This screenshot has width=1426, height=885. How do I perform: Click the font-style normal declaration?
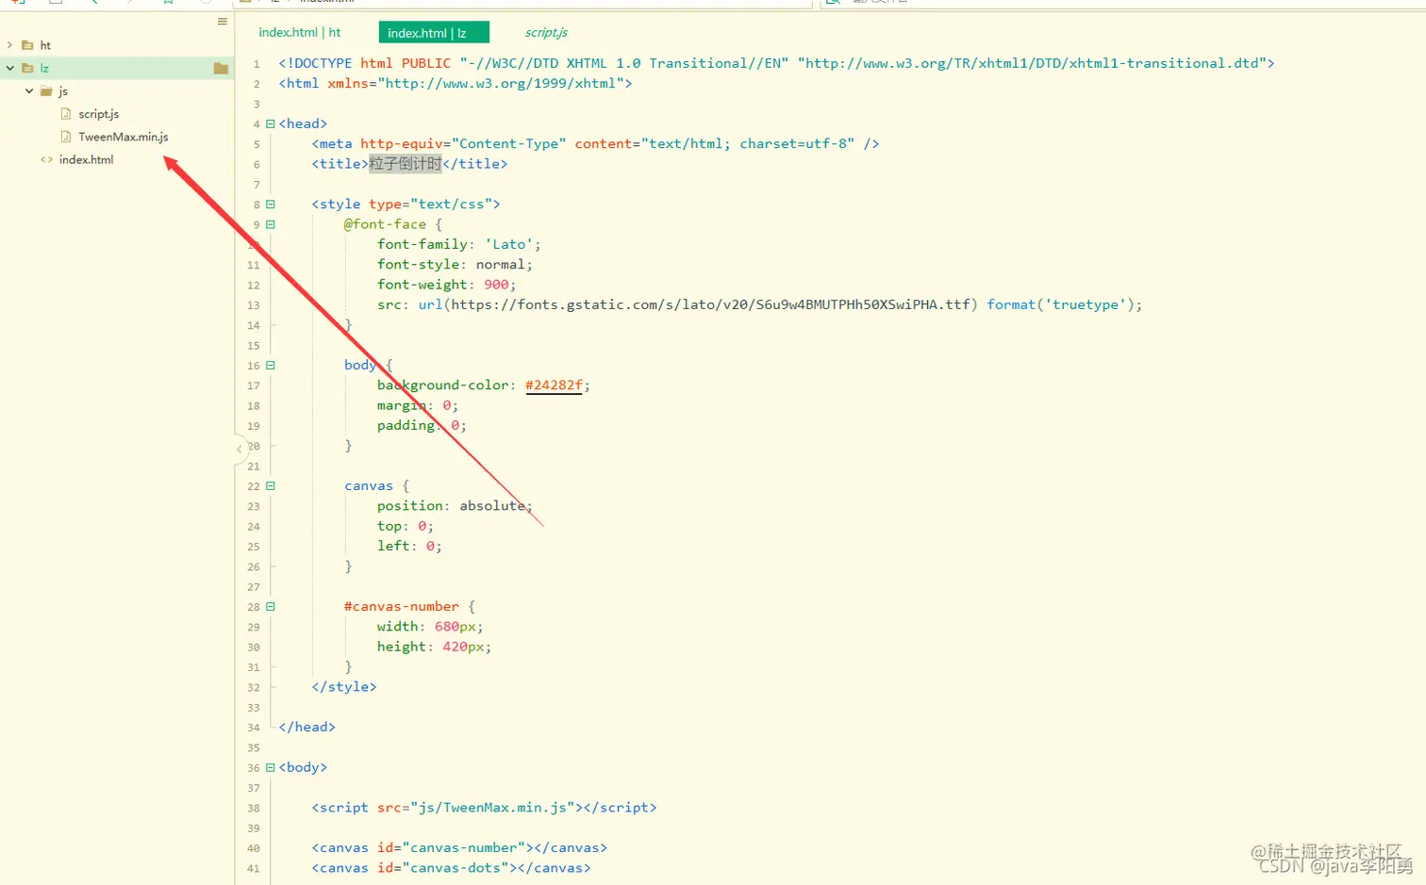[x=455, y=265]
